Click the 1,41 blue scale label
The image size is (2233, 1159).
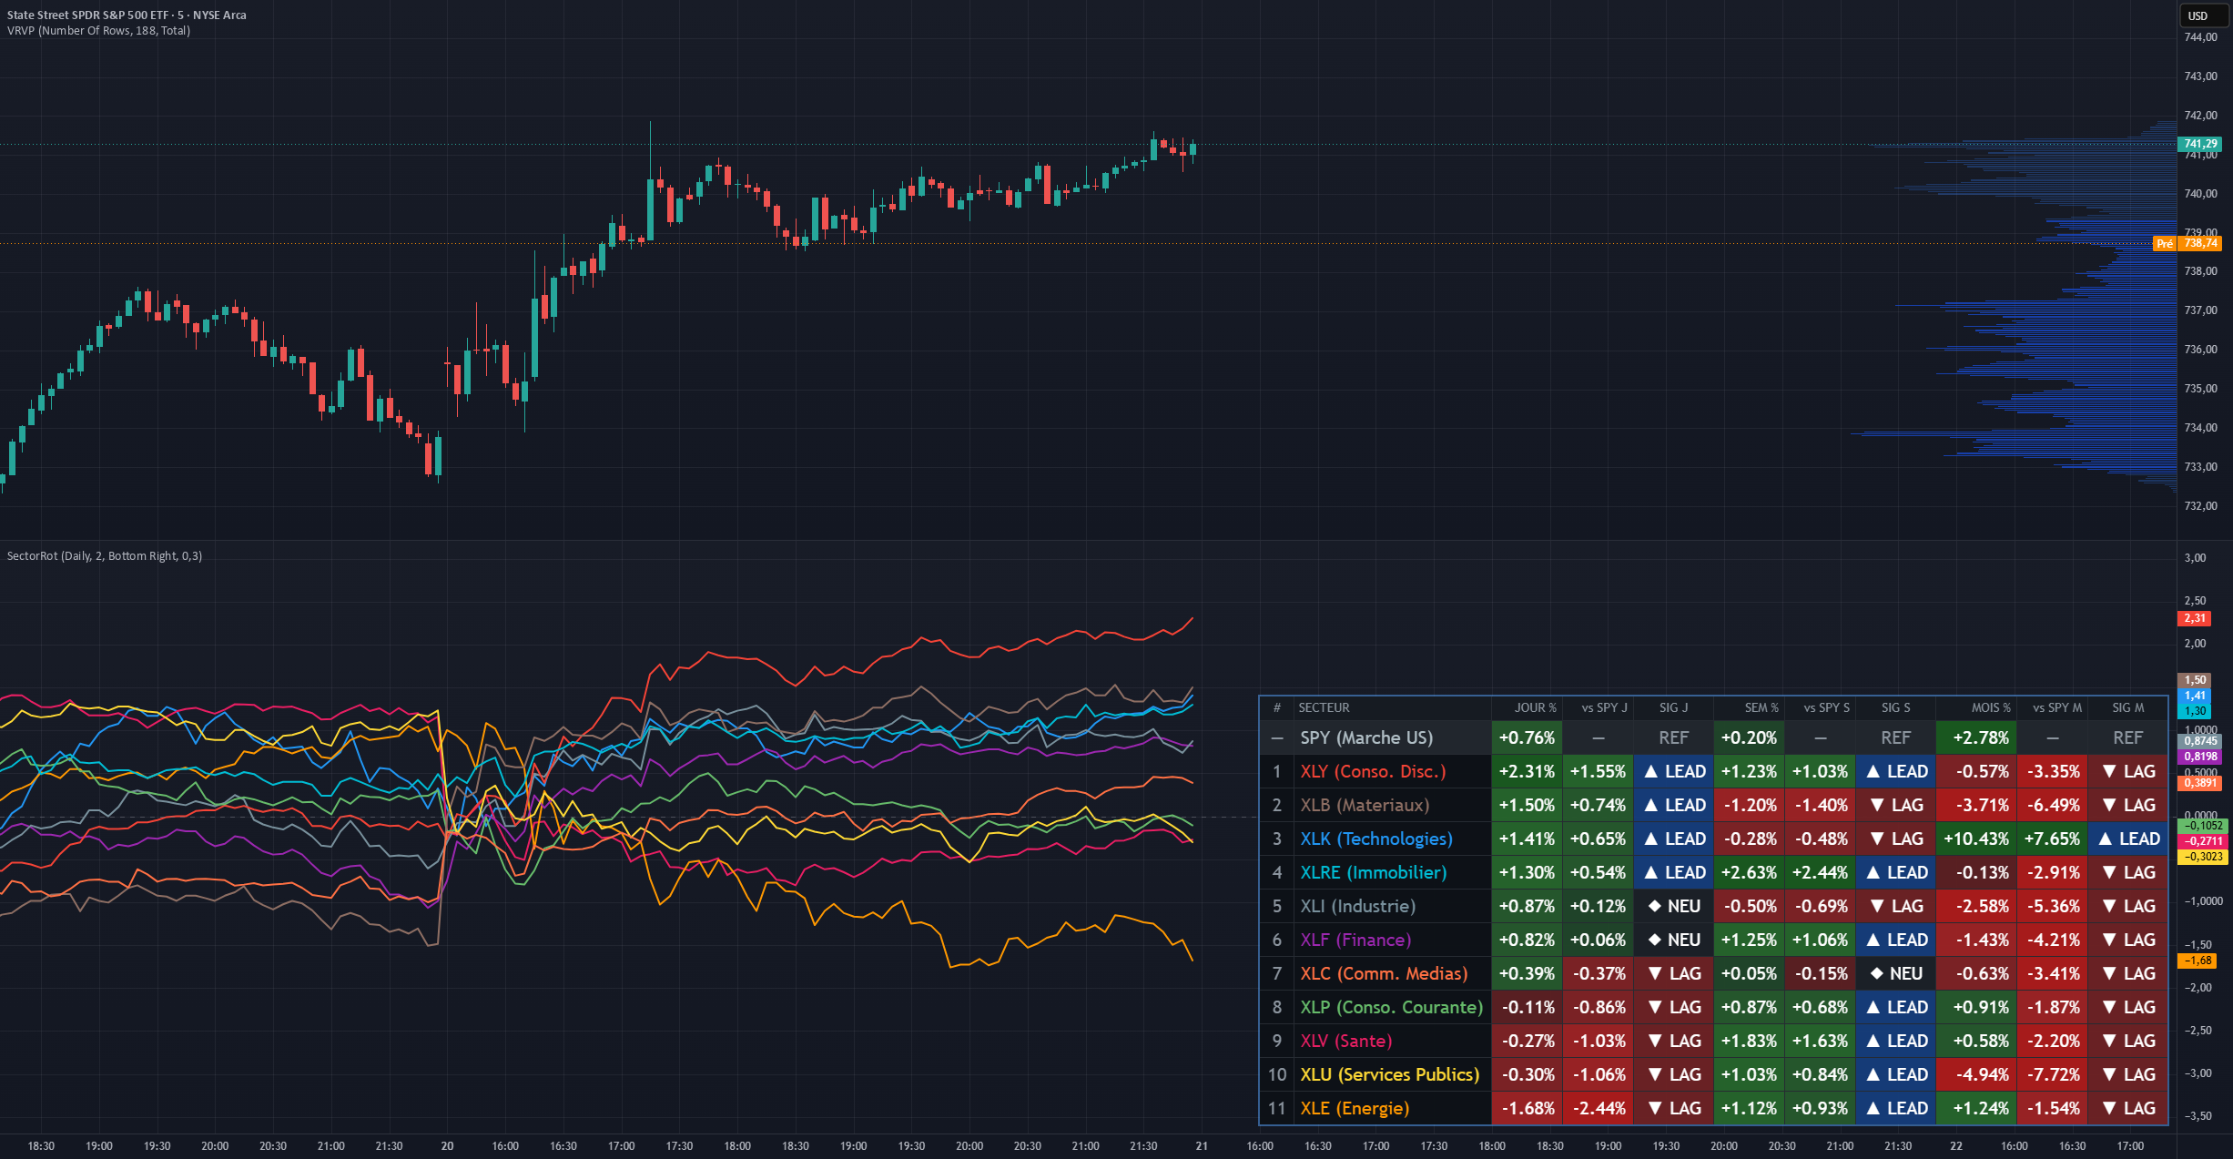[x=2195, y=696]
